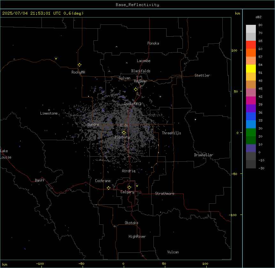The height and width of the screenshot is (268, 275).
Task: Click the Ponoka city label
Action: [153, 43]
